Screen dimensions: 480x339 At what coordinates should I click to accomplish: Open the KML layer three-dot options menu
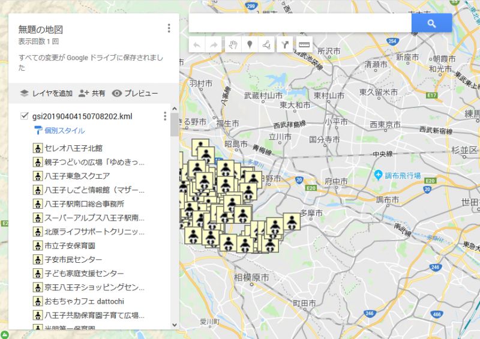164,116
